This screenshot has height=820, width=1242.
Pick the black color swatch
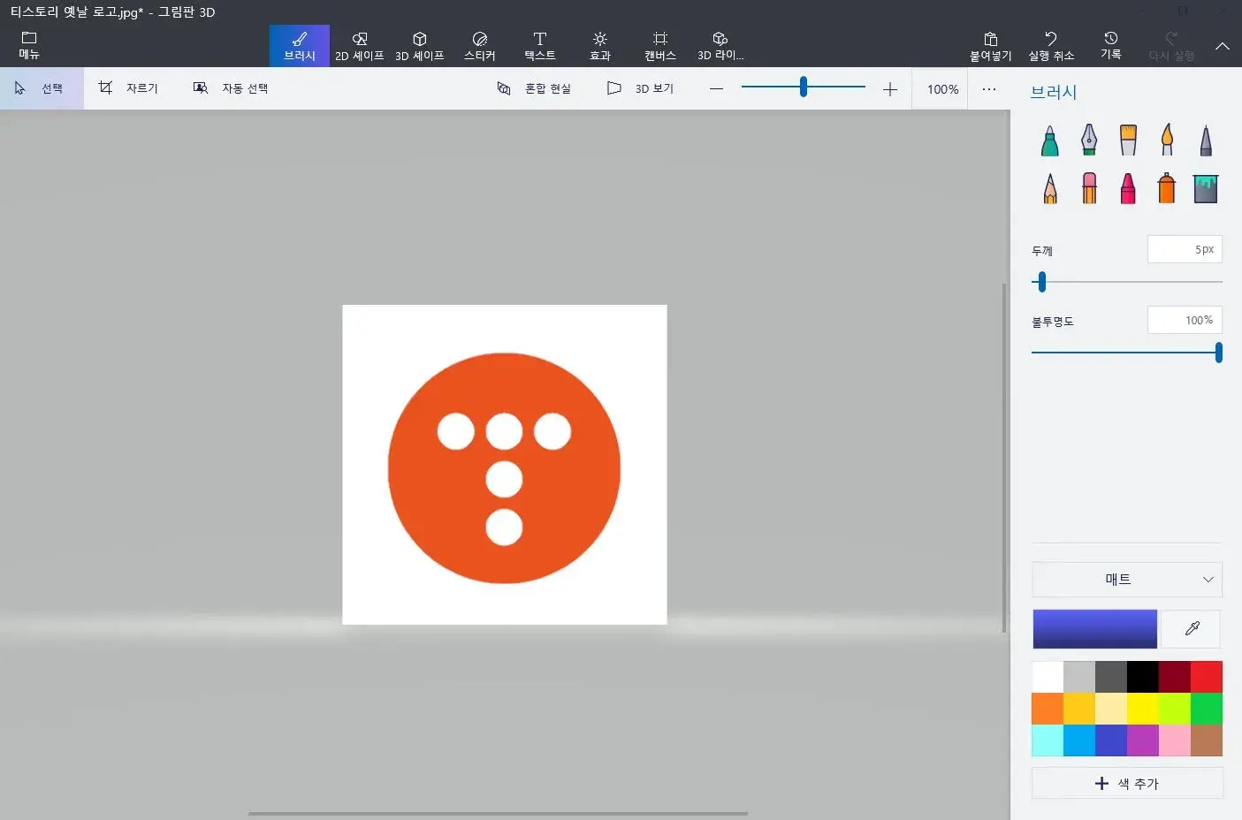pyautogui.click(x=1143, y=677)
